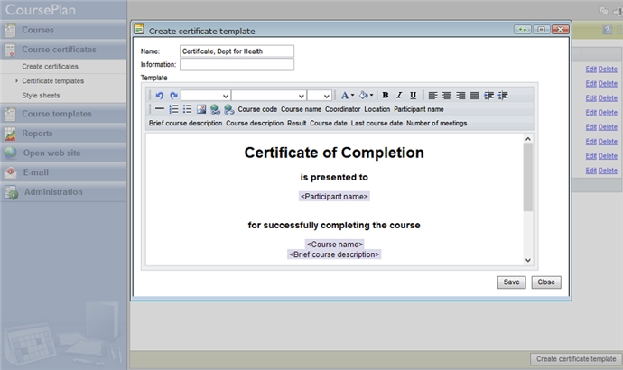
Task: Select the <Participant name> placeholder in the template
Action: tap(334, 197)
